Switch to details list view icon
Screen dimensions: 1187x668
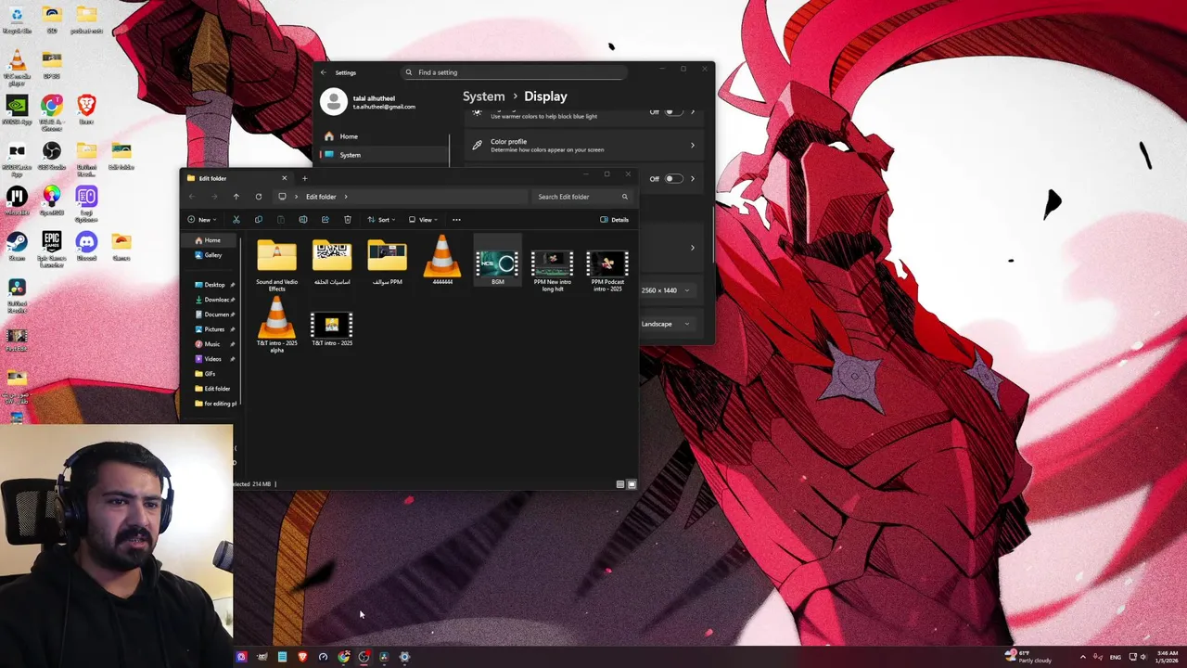click(x=620, y=484)
